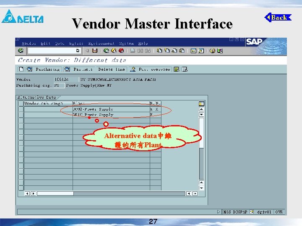This screenshot has width=302, height=226.
Task: Click the Pur. overview button
Action: pyautogui.click(x=150, y=69)
